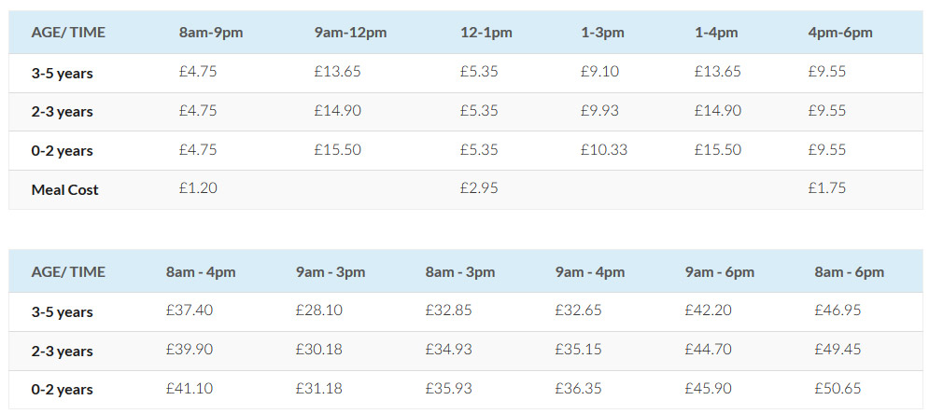Select the Meal Cost row label
This screenshot has height=414, width=929.
tap(64, 189)
